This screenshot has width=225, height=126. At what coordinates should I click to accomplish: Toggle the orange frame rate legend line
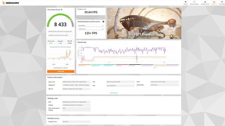click(84, 65)
